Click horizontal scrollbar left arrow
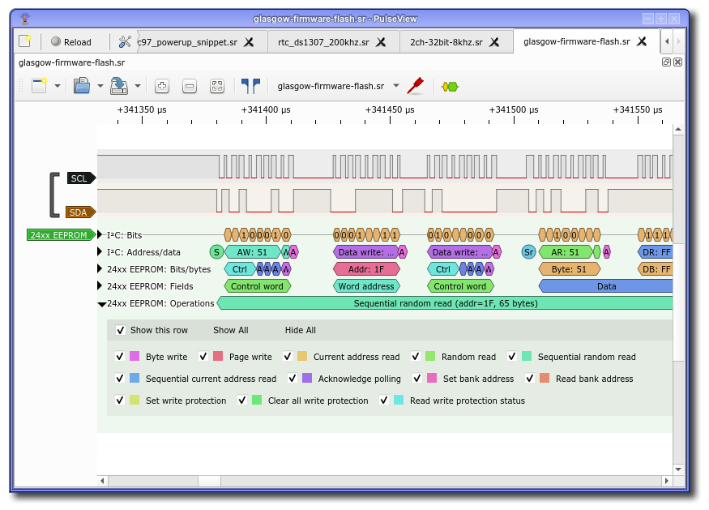The width and height of the screenshot is (709, 510). [103, 481]
